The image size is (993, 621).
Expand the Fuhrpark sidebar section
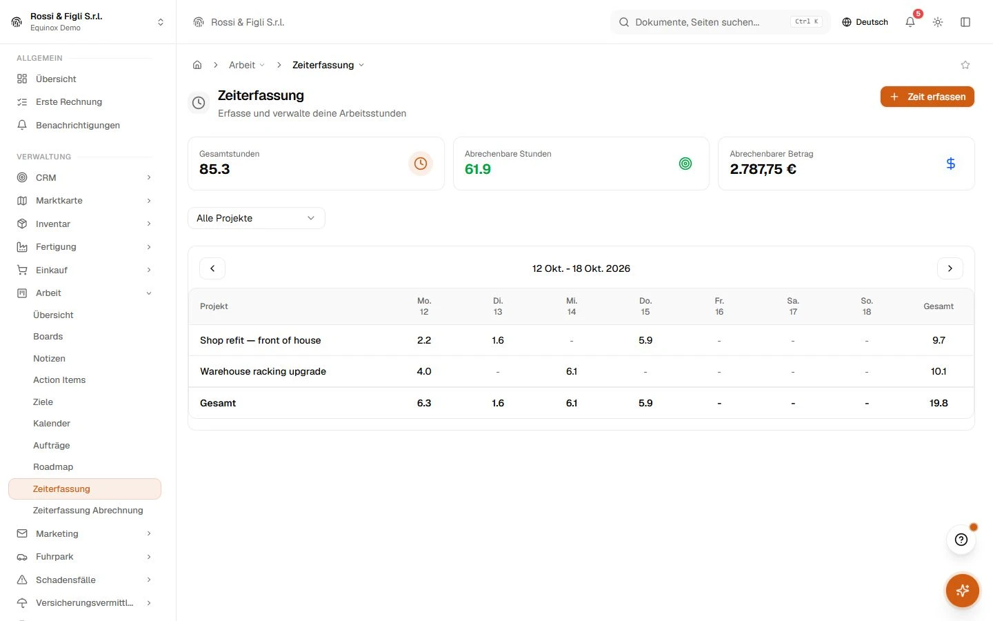coord(84,557)
